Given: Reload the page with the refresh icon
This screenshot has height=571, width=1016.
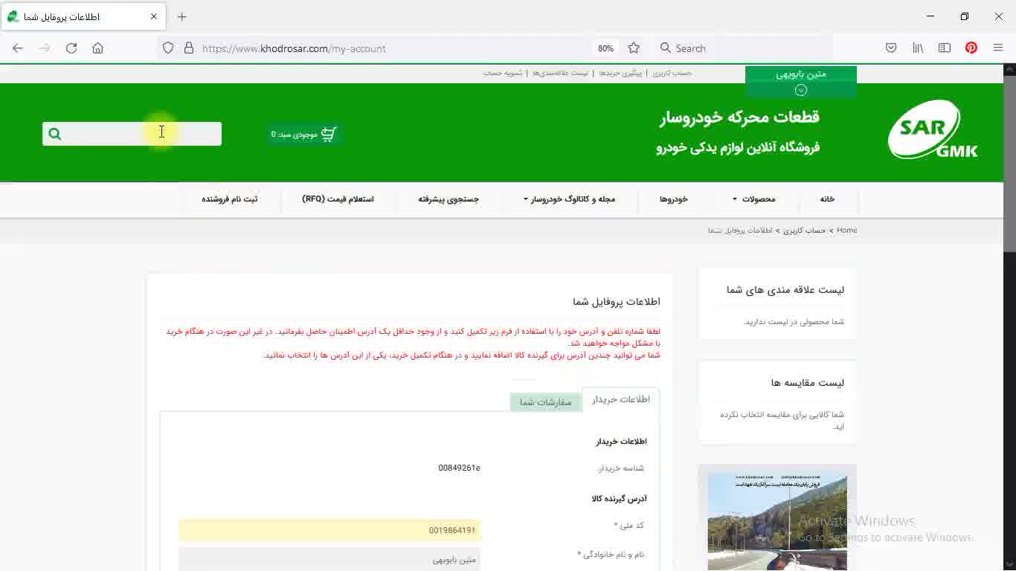Looking at the screenshot, I should coord(71,48).
